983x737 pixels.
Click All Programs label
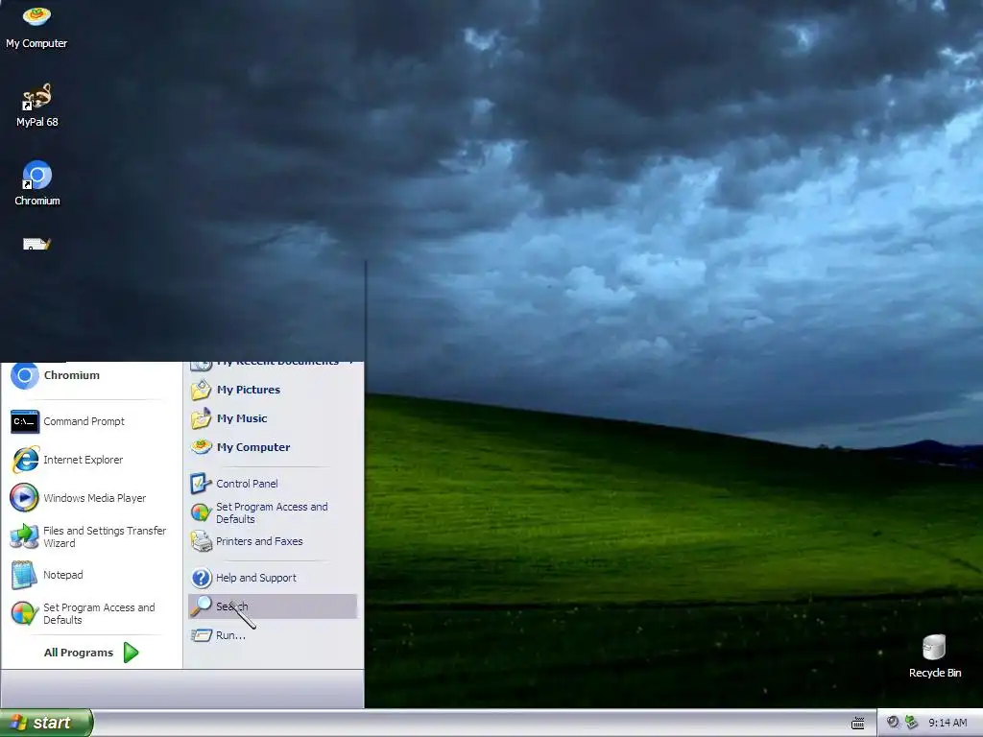pos(79,653)
